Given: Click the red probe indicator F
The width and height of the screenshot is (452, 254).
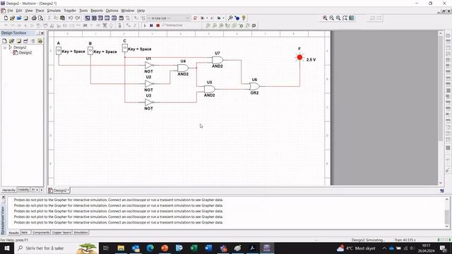Looking at the screenshot, I should tap(299, 57).
